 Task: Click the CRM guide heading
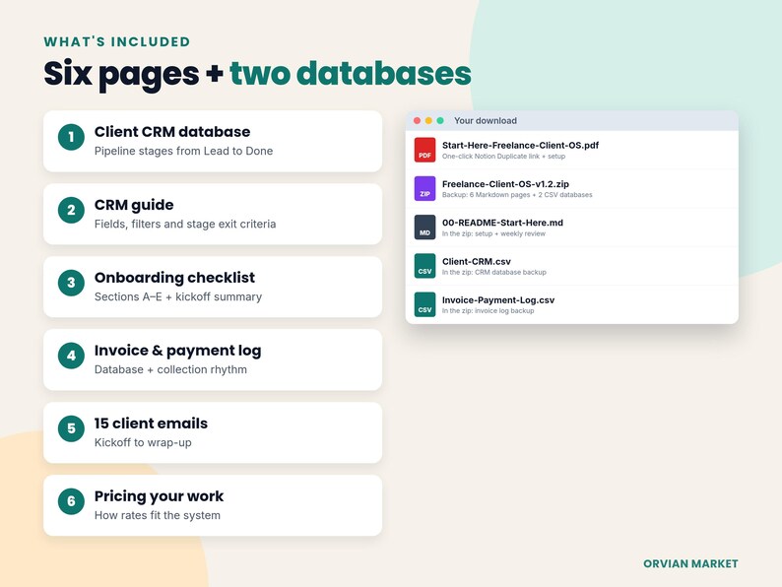134,205
